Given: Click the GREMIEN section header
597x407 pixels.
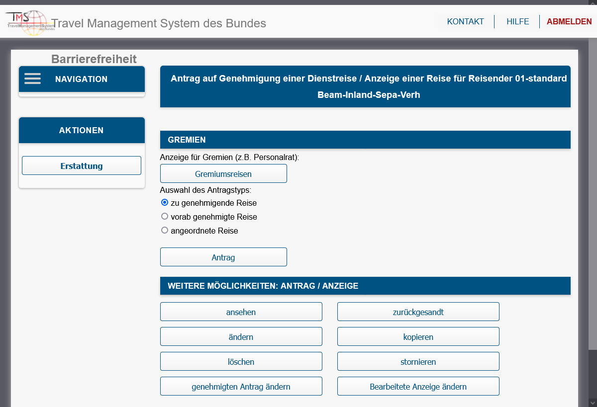Looking at the screenshot, I should 365,140.
